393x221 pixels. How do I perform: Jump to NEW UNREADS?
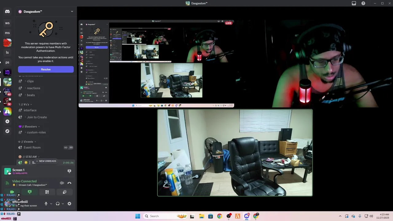(x=46, y=161)
